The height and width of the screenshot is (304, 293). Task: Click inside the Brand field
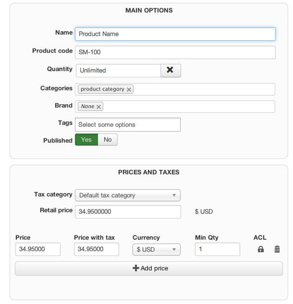(x=187, y=107)
